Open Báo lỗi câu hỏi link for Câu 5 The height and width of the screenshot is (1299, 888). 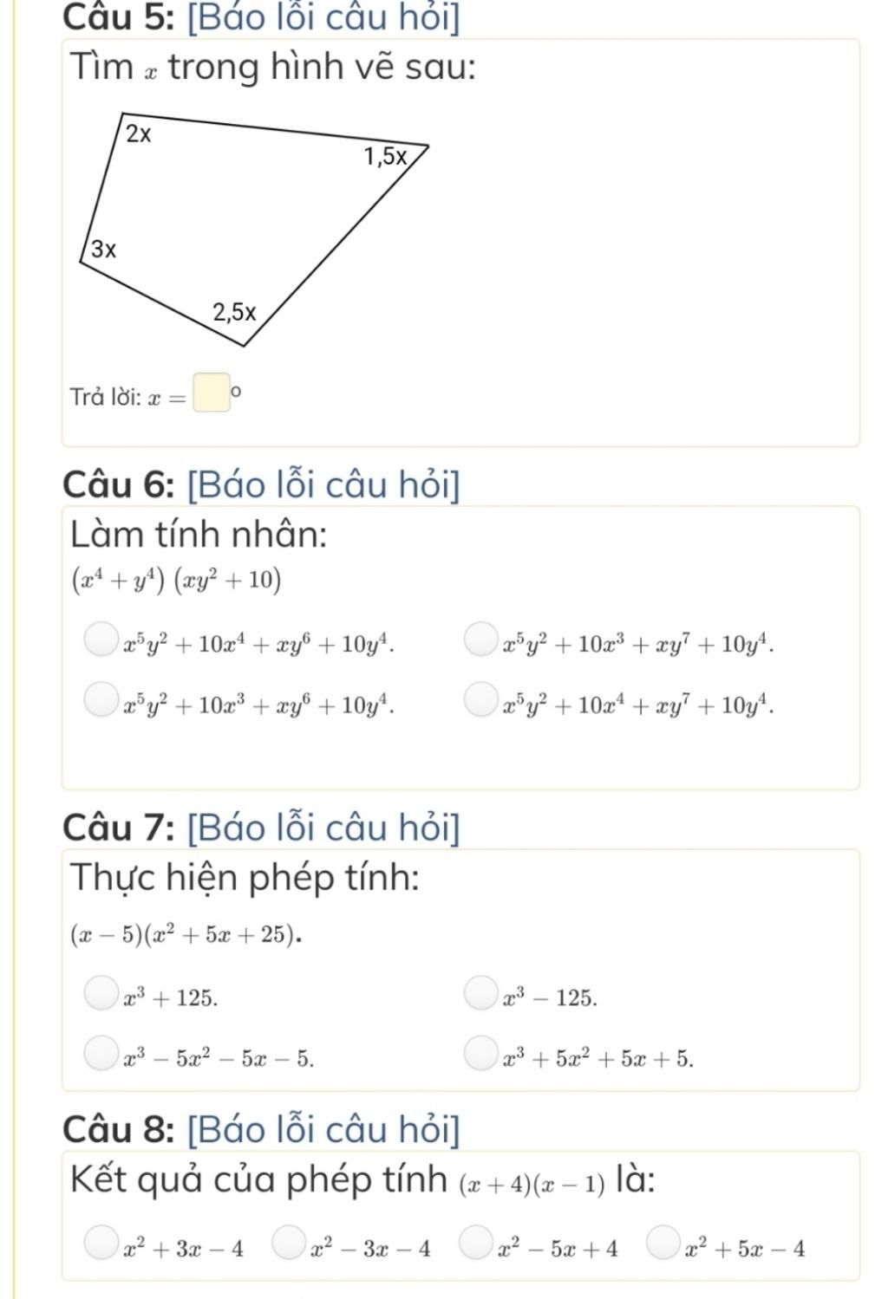323,18
